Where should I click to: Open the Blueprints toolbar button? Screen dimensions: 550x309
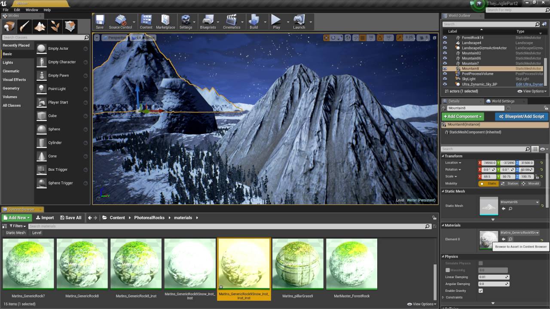click(208, 22)
